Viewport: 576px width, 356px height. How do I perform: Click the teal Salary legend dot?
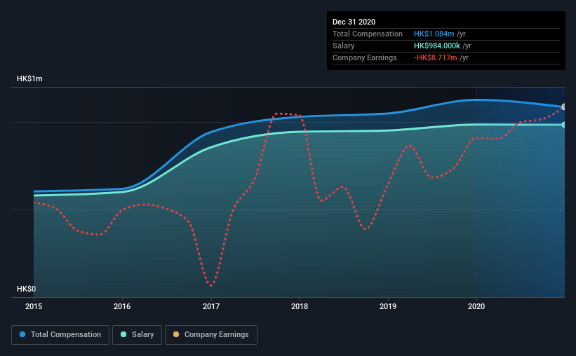[123, 334]
